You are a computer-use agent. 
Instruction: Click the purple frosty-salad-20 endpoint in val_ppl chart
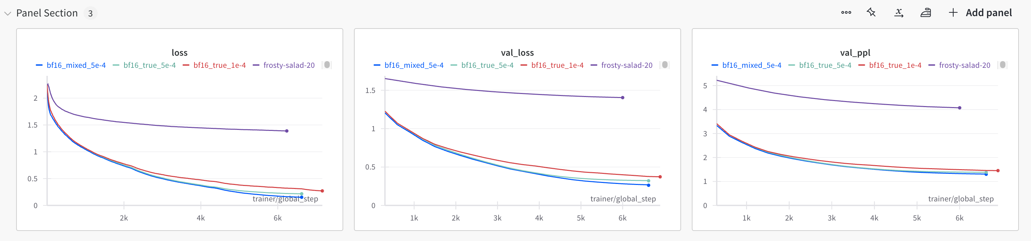(960, 108)
